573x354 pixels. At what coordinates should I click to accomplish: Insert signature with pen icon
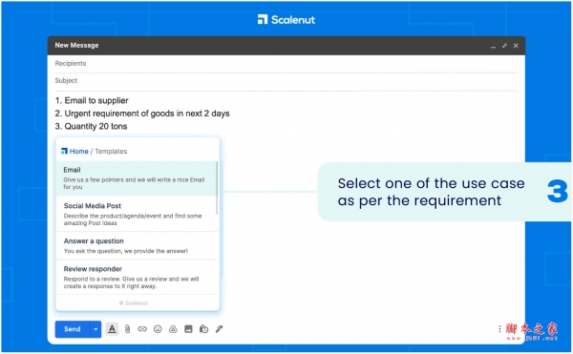(x=219, y=329)
